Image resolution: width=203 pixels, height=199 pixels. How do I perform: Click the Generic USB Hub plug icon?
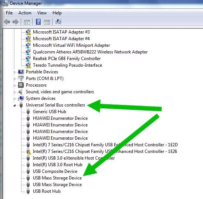point(28,112)
